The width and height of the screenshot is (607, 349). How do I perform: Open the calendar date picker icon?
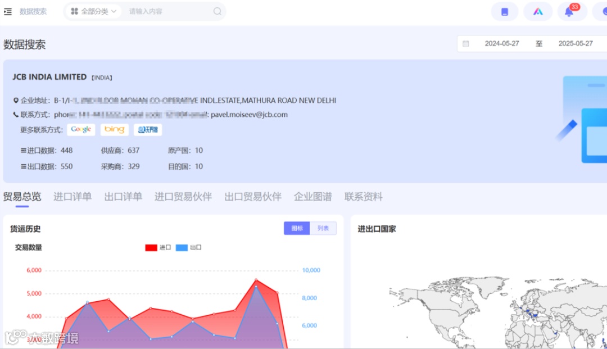466,44
